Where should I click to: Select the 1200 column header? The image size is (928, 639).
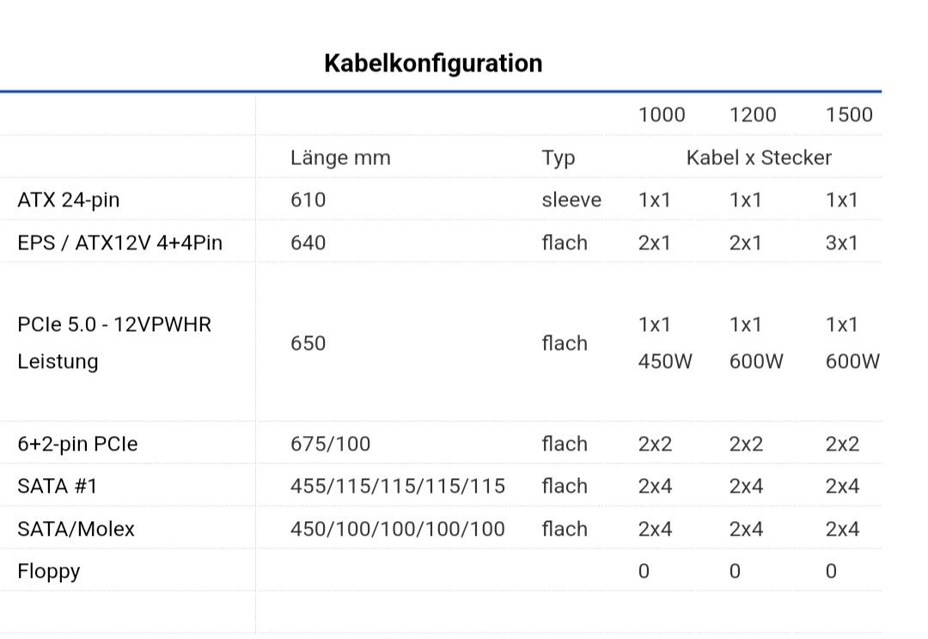coord(753,115)
